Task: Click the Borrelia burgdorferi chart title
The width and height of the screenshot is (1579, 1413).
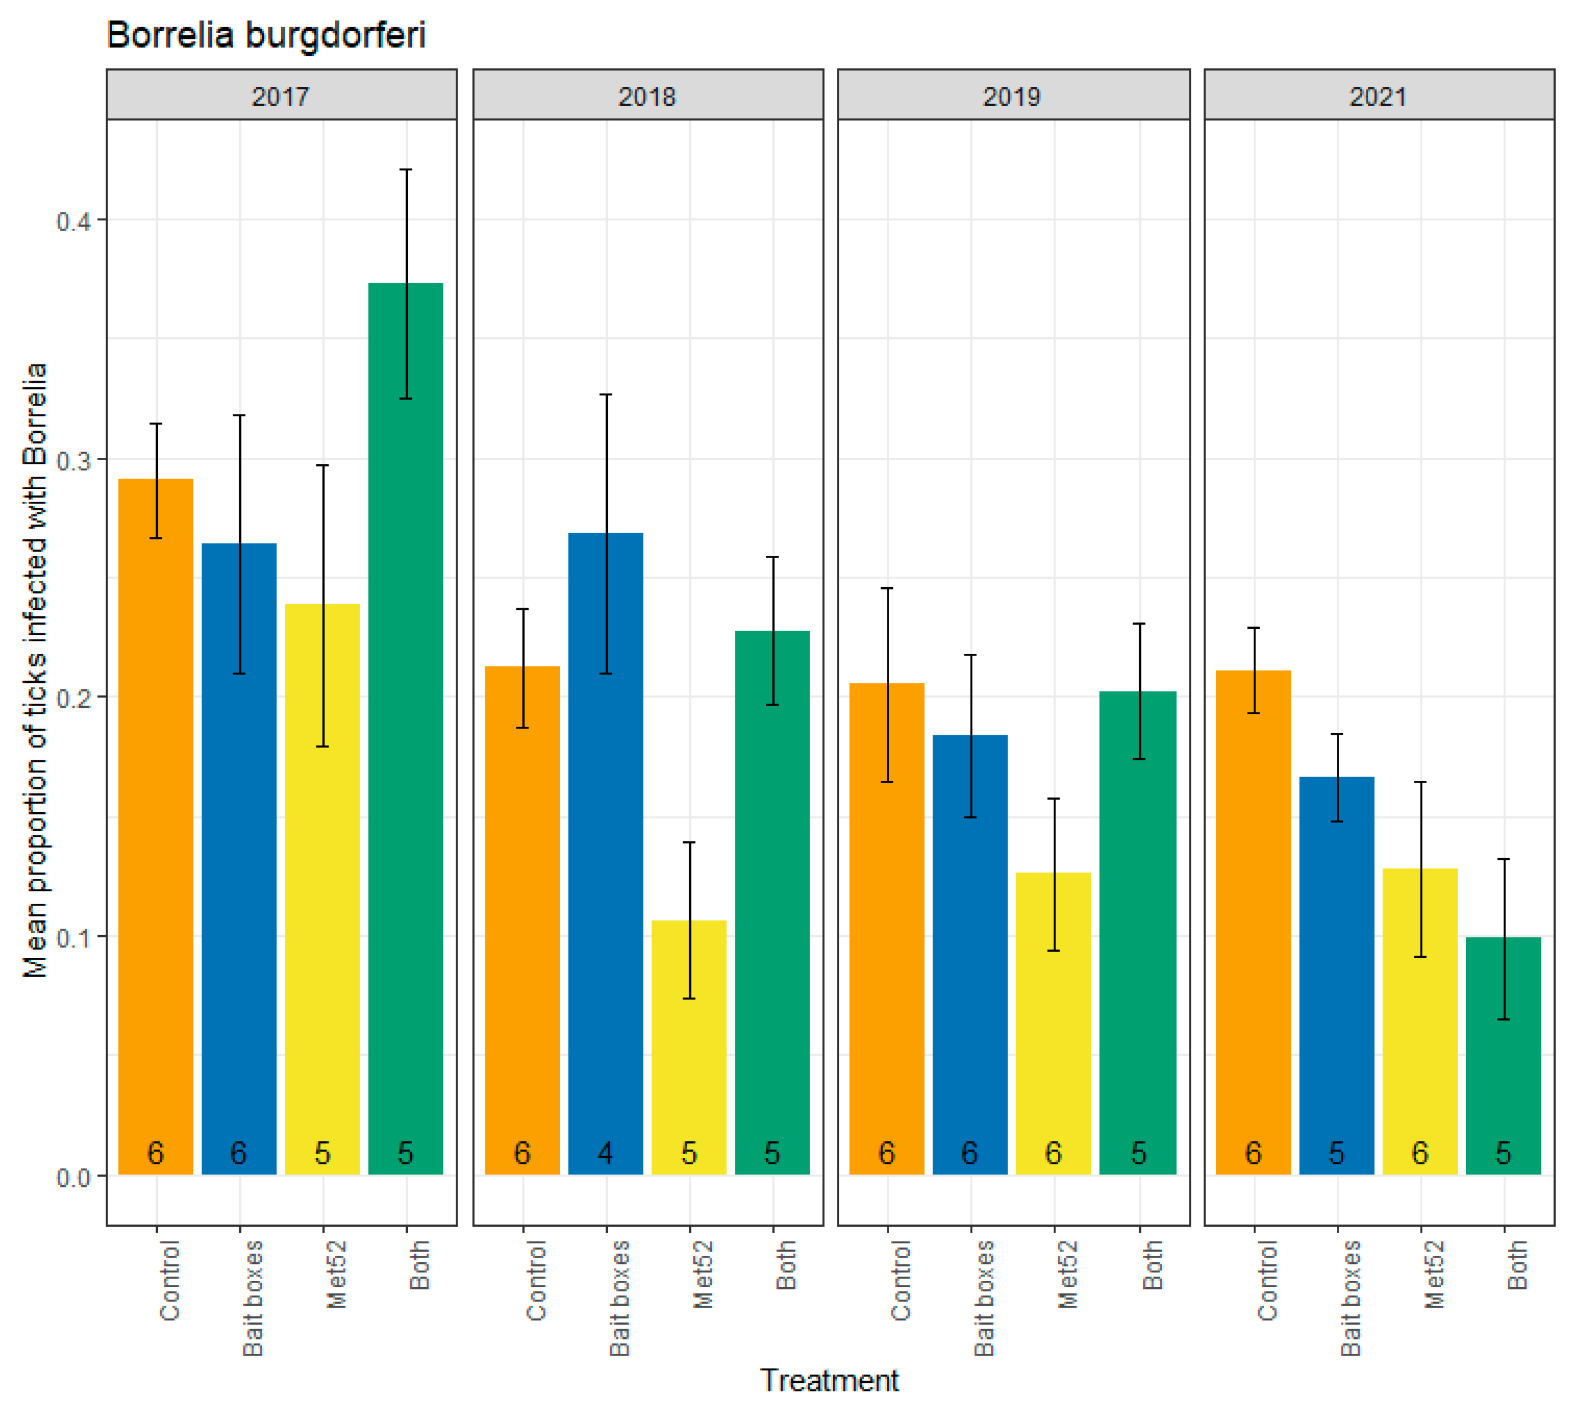Action: click(266, 36)
